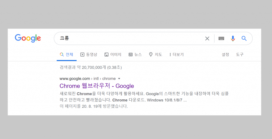
Task: Select the 전체 results tab
Action: (67, 54)
